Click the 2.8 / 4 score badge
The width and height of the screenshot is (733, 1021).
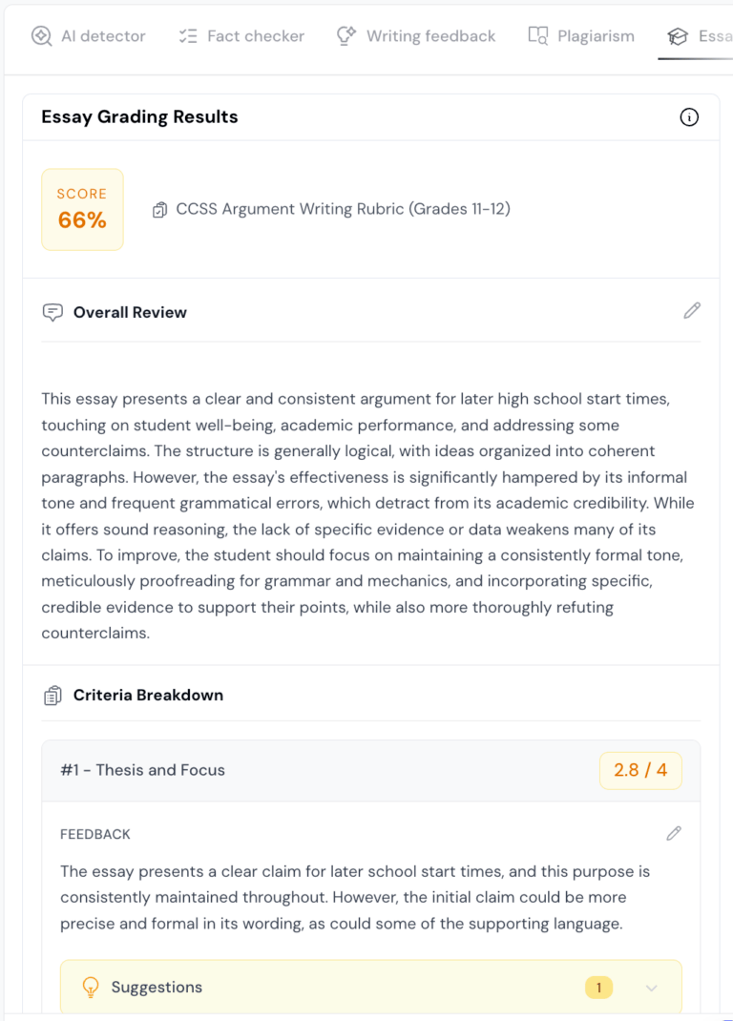640,770
